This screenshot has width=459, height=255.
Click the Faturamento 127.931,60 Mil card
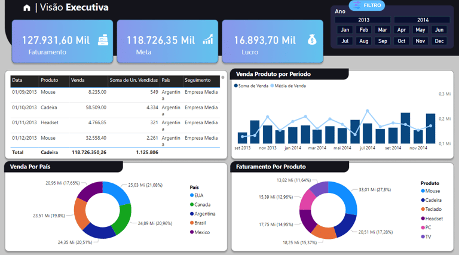[x=62, y=41]
